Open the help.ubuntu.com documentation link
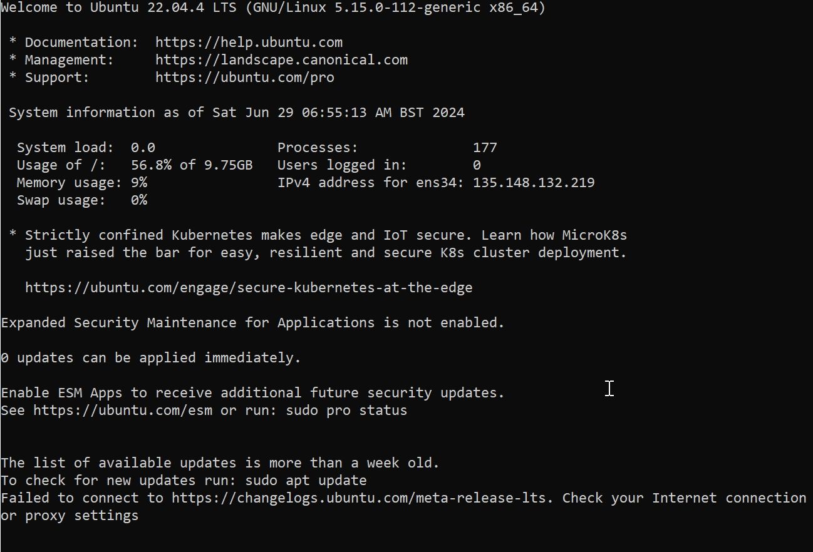The image size is (813, 552). (249, 43)
